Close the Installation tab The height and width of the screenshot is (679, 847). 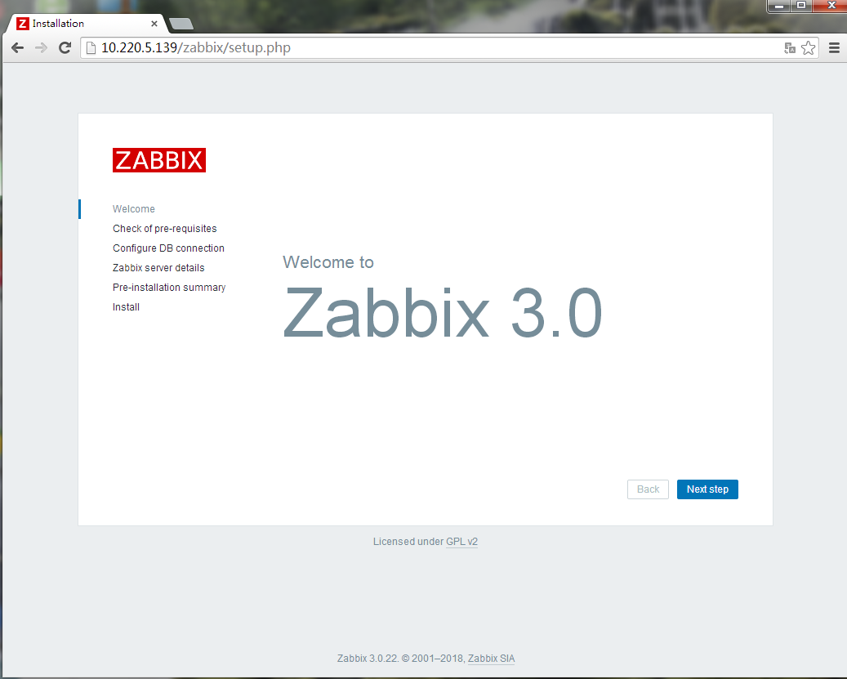[154, 24]
